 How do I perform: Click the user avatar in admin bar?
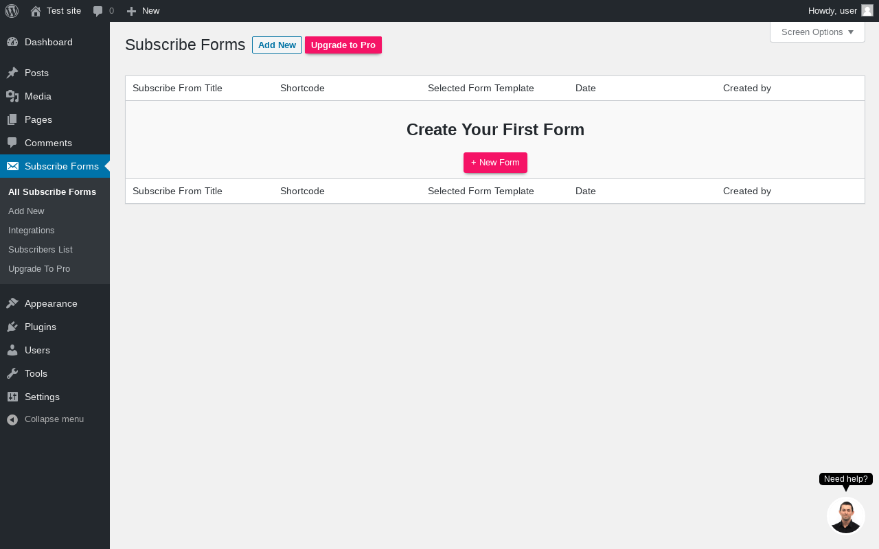pos(867,10)
